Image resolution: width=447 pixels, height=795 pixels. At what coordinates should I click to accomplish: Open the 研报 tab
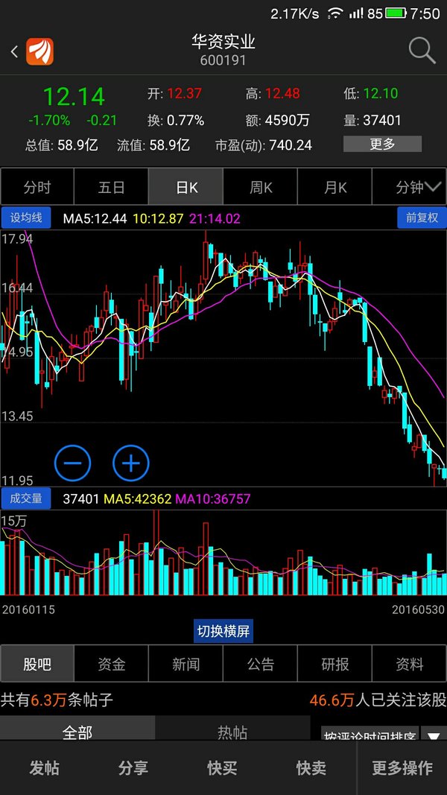[x=335, y=664]
